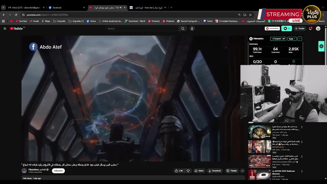Viewport: 327px width, 184px height.
Task: Click the Create button
Action: tap(300, 29)
